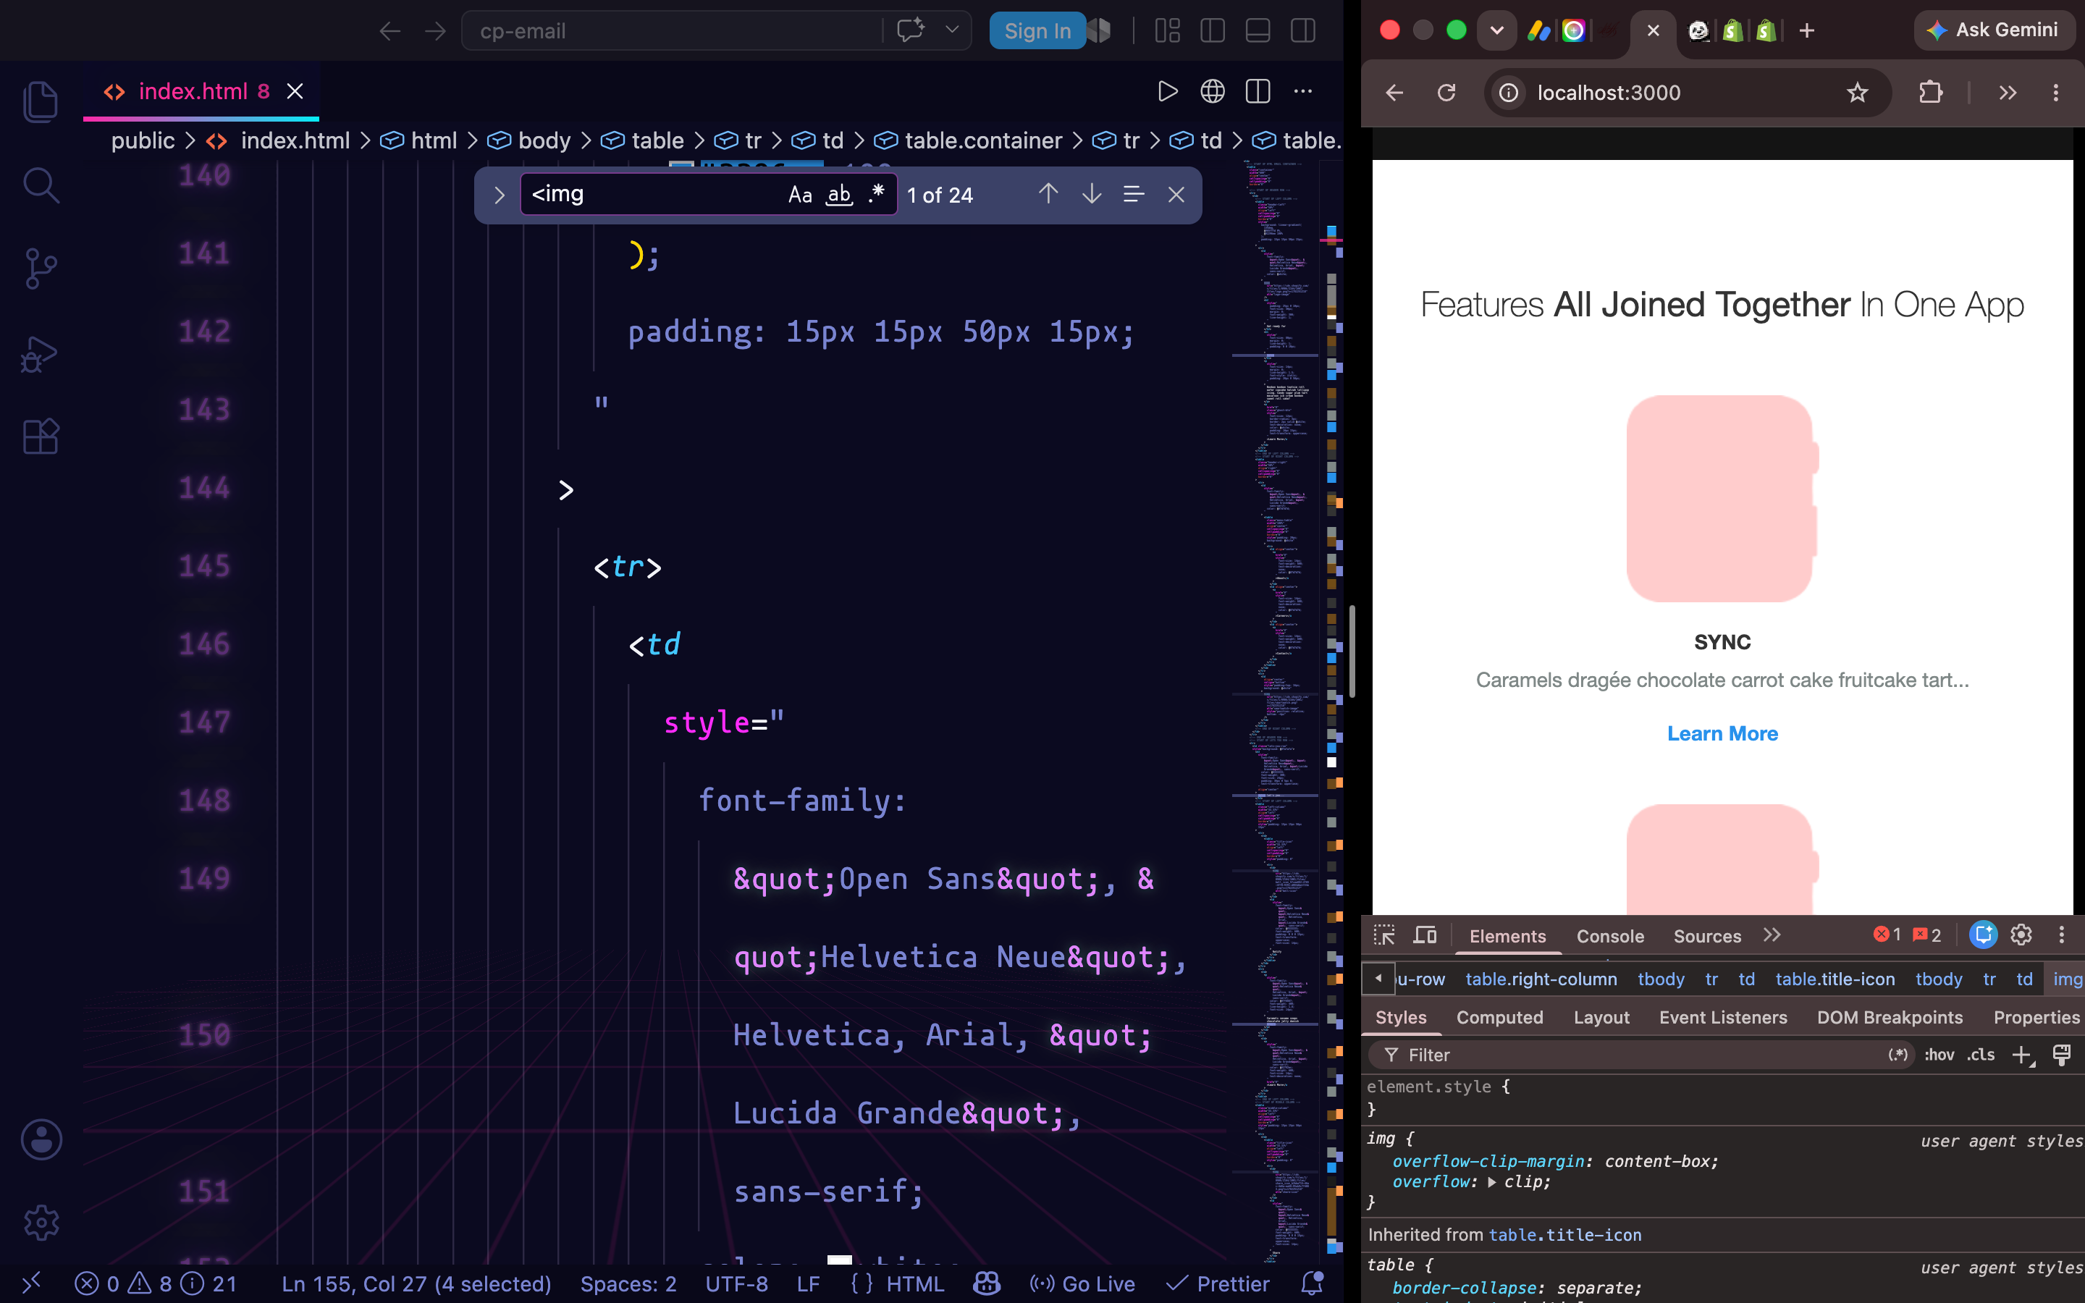Open the Extensions view

click(x=41, y=437)
